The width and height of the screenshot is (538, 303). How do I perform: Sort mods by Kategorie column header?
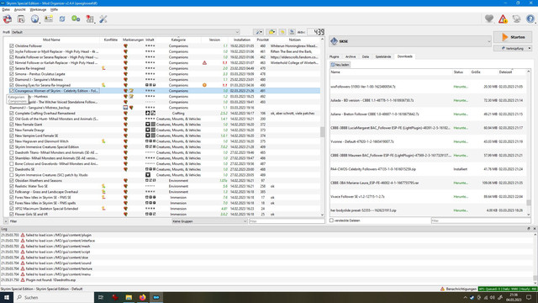pos(178,40)
